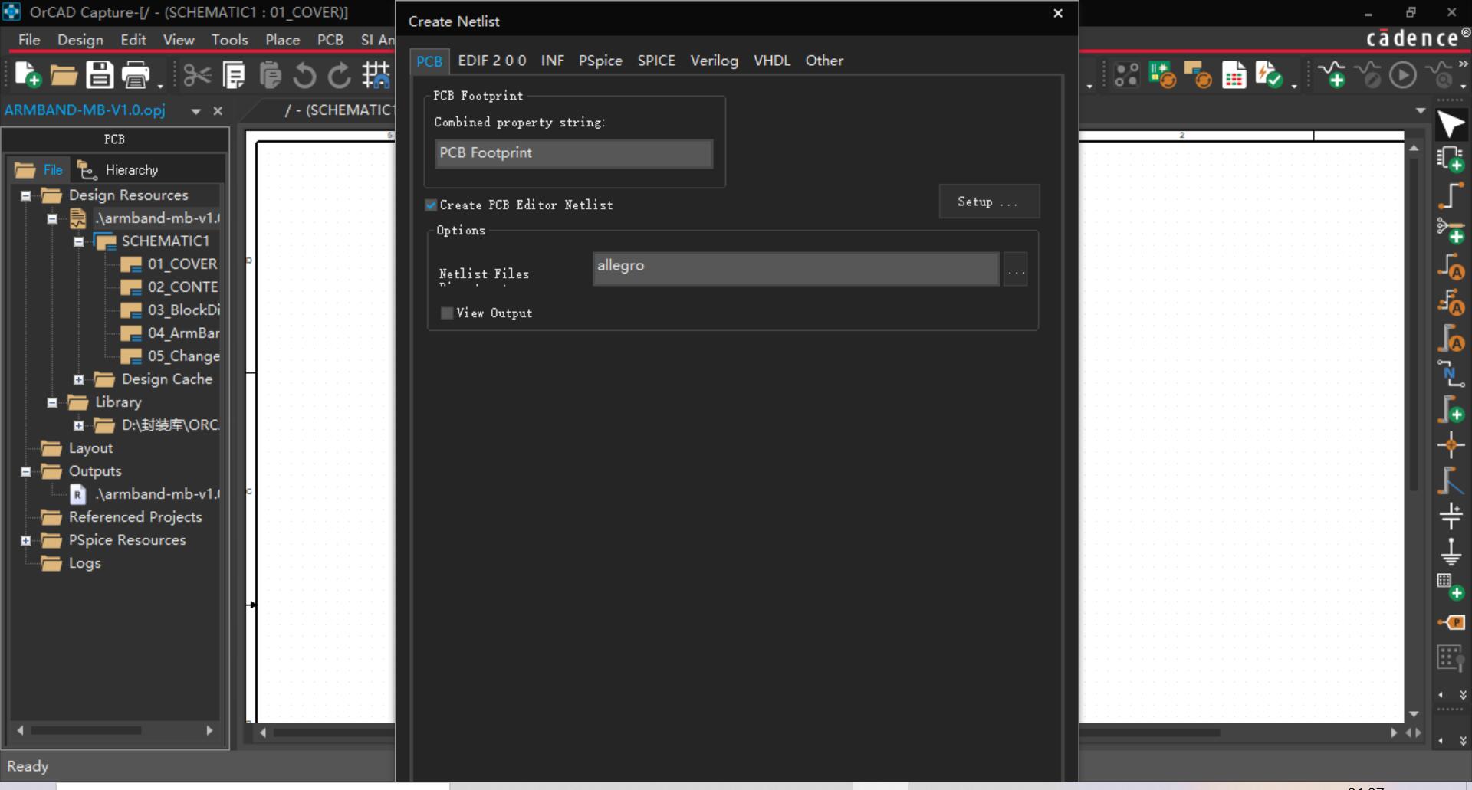Switch to the File view tab

click(39, 170)
